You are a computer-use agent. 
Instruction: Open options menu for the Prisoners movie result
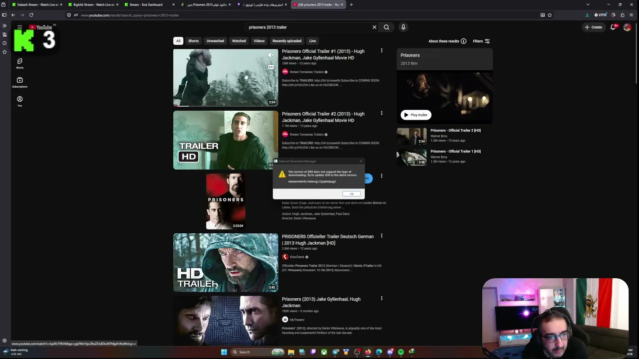click(381, 176)
